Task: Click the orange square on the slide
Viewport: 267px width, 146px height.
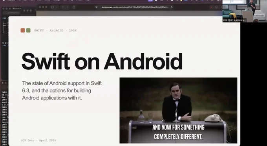Action: coord(23,31)
